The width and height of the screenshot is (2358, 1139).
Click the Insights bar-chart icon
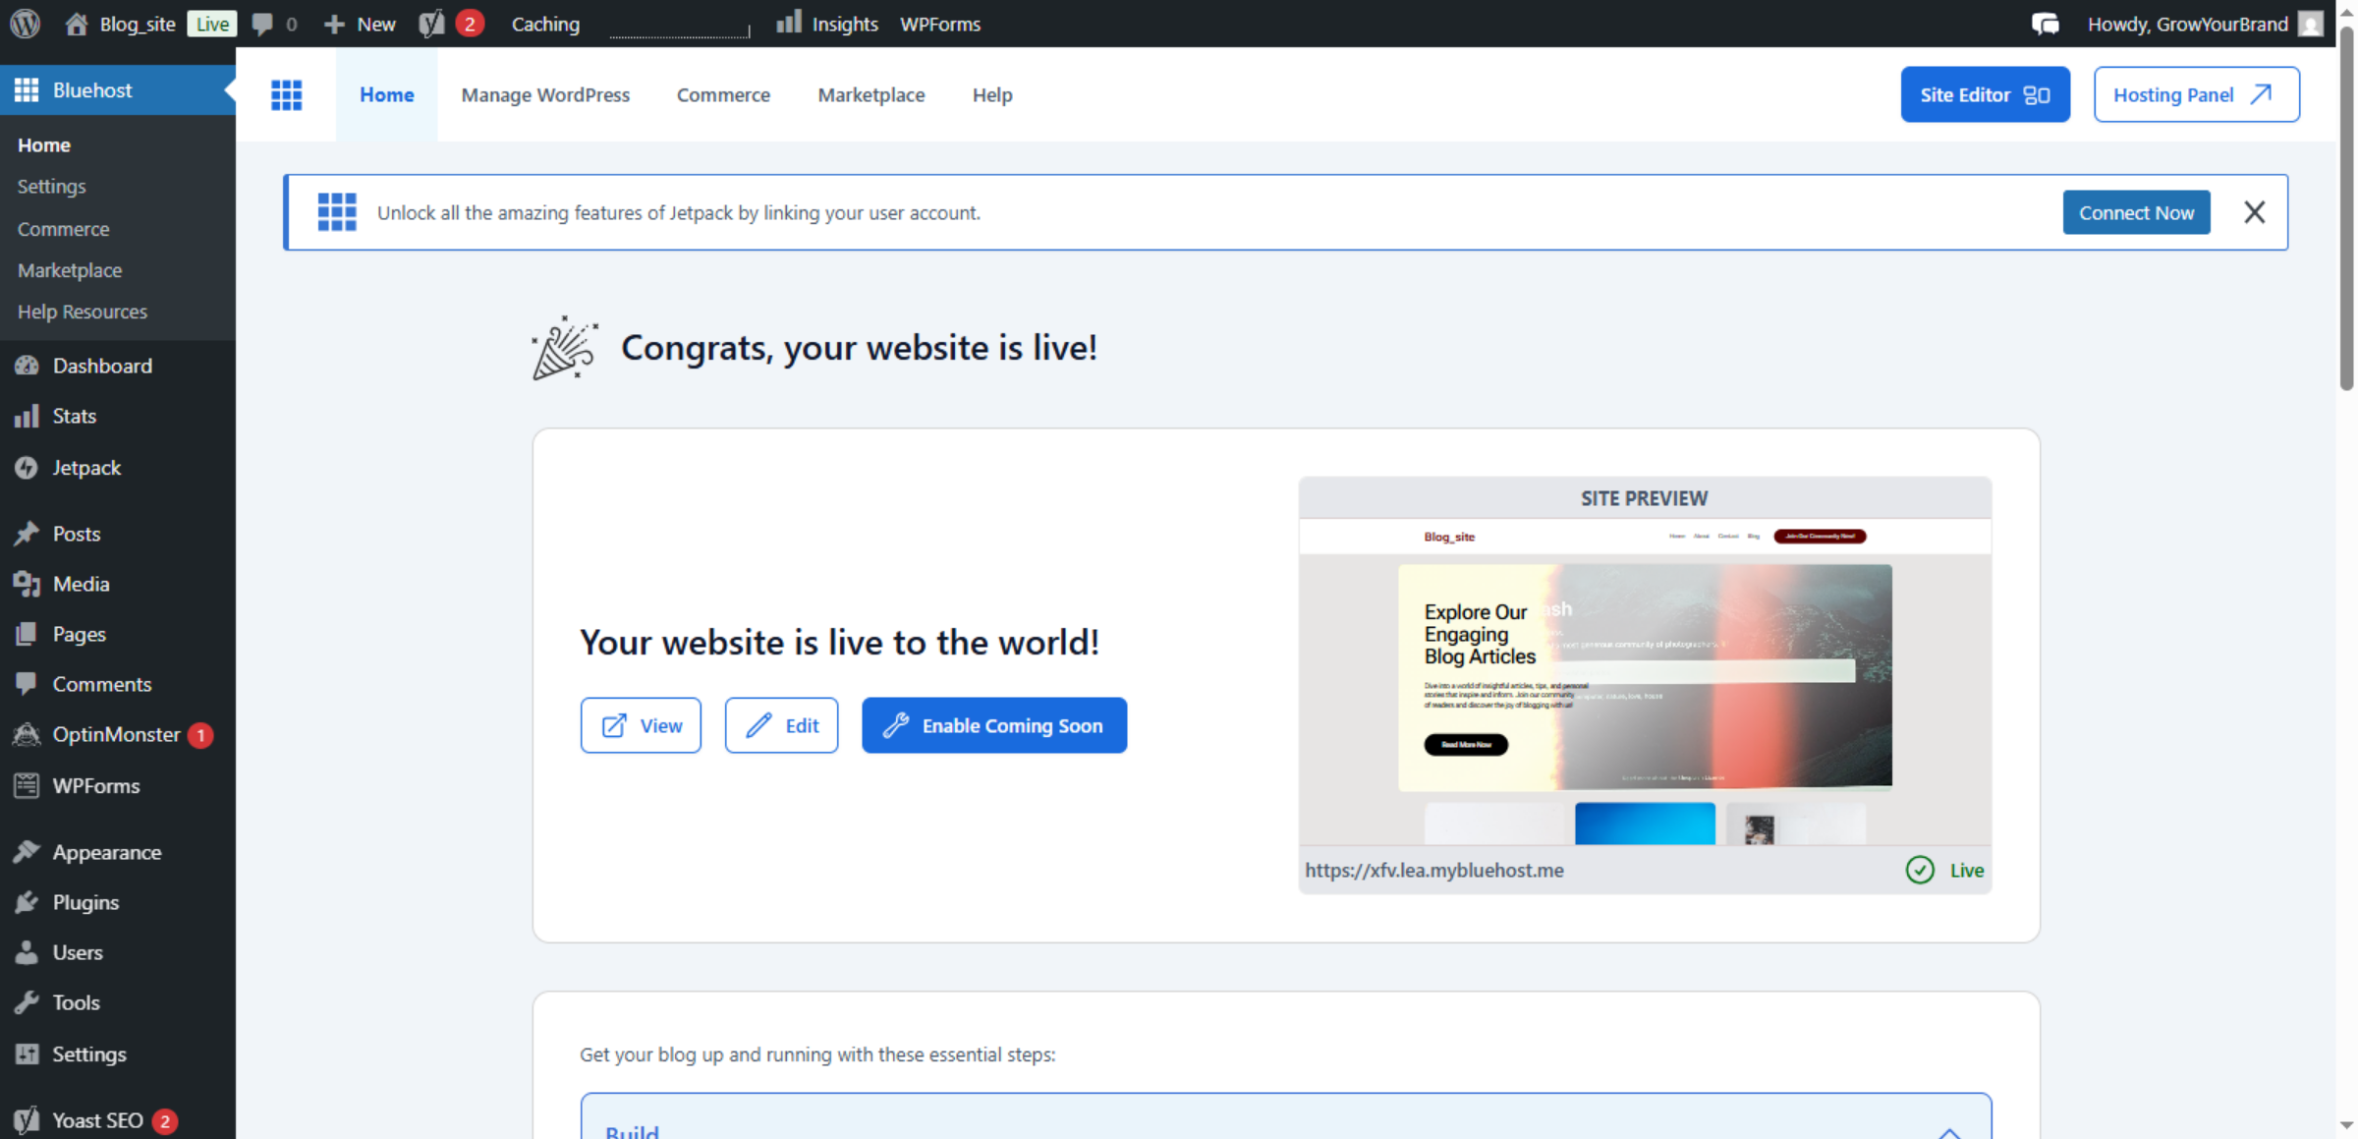point(789,23)
